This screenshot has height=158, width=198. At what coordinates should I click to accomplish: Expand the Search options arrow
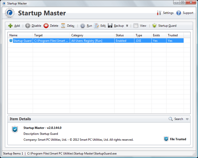pyautogui.click(x=187, y=119)
